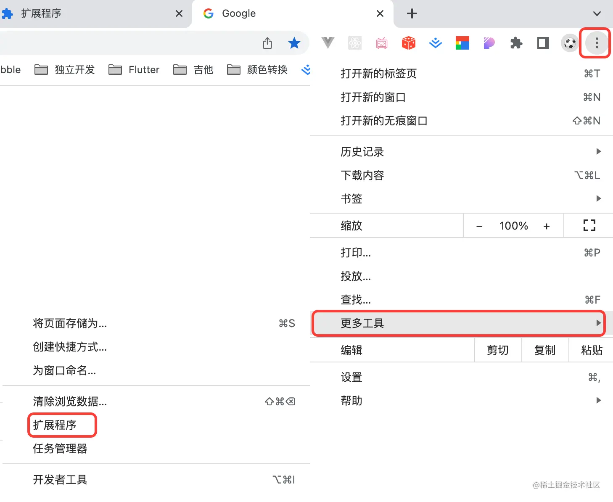Open the 独立开发 bookmark folder
The height and width of the screenshot is (502, 613).
point(65,69)
